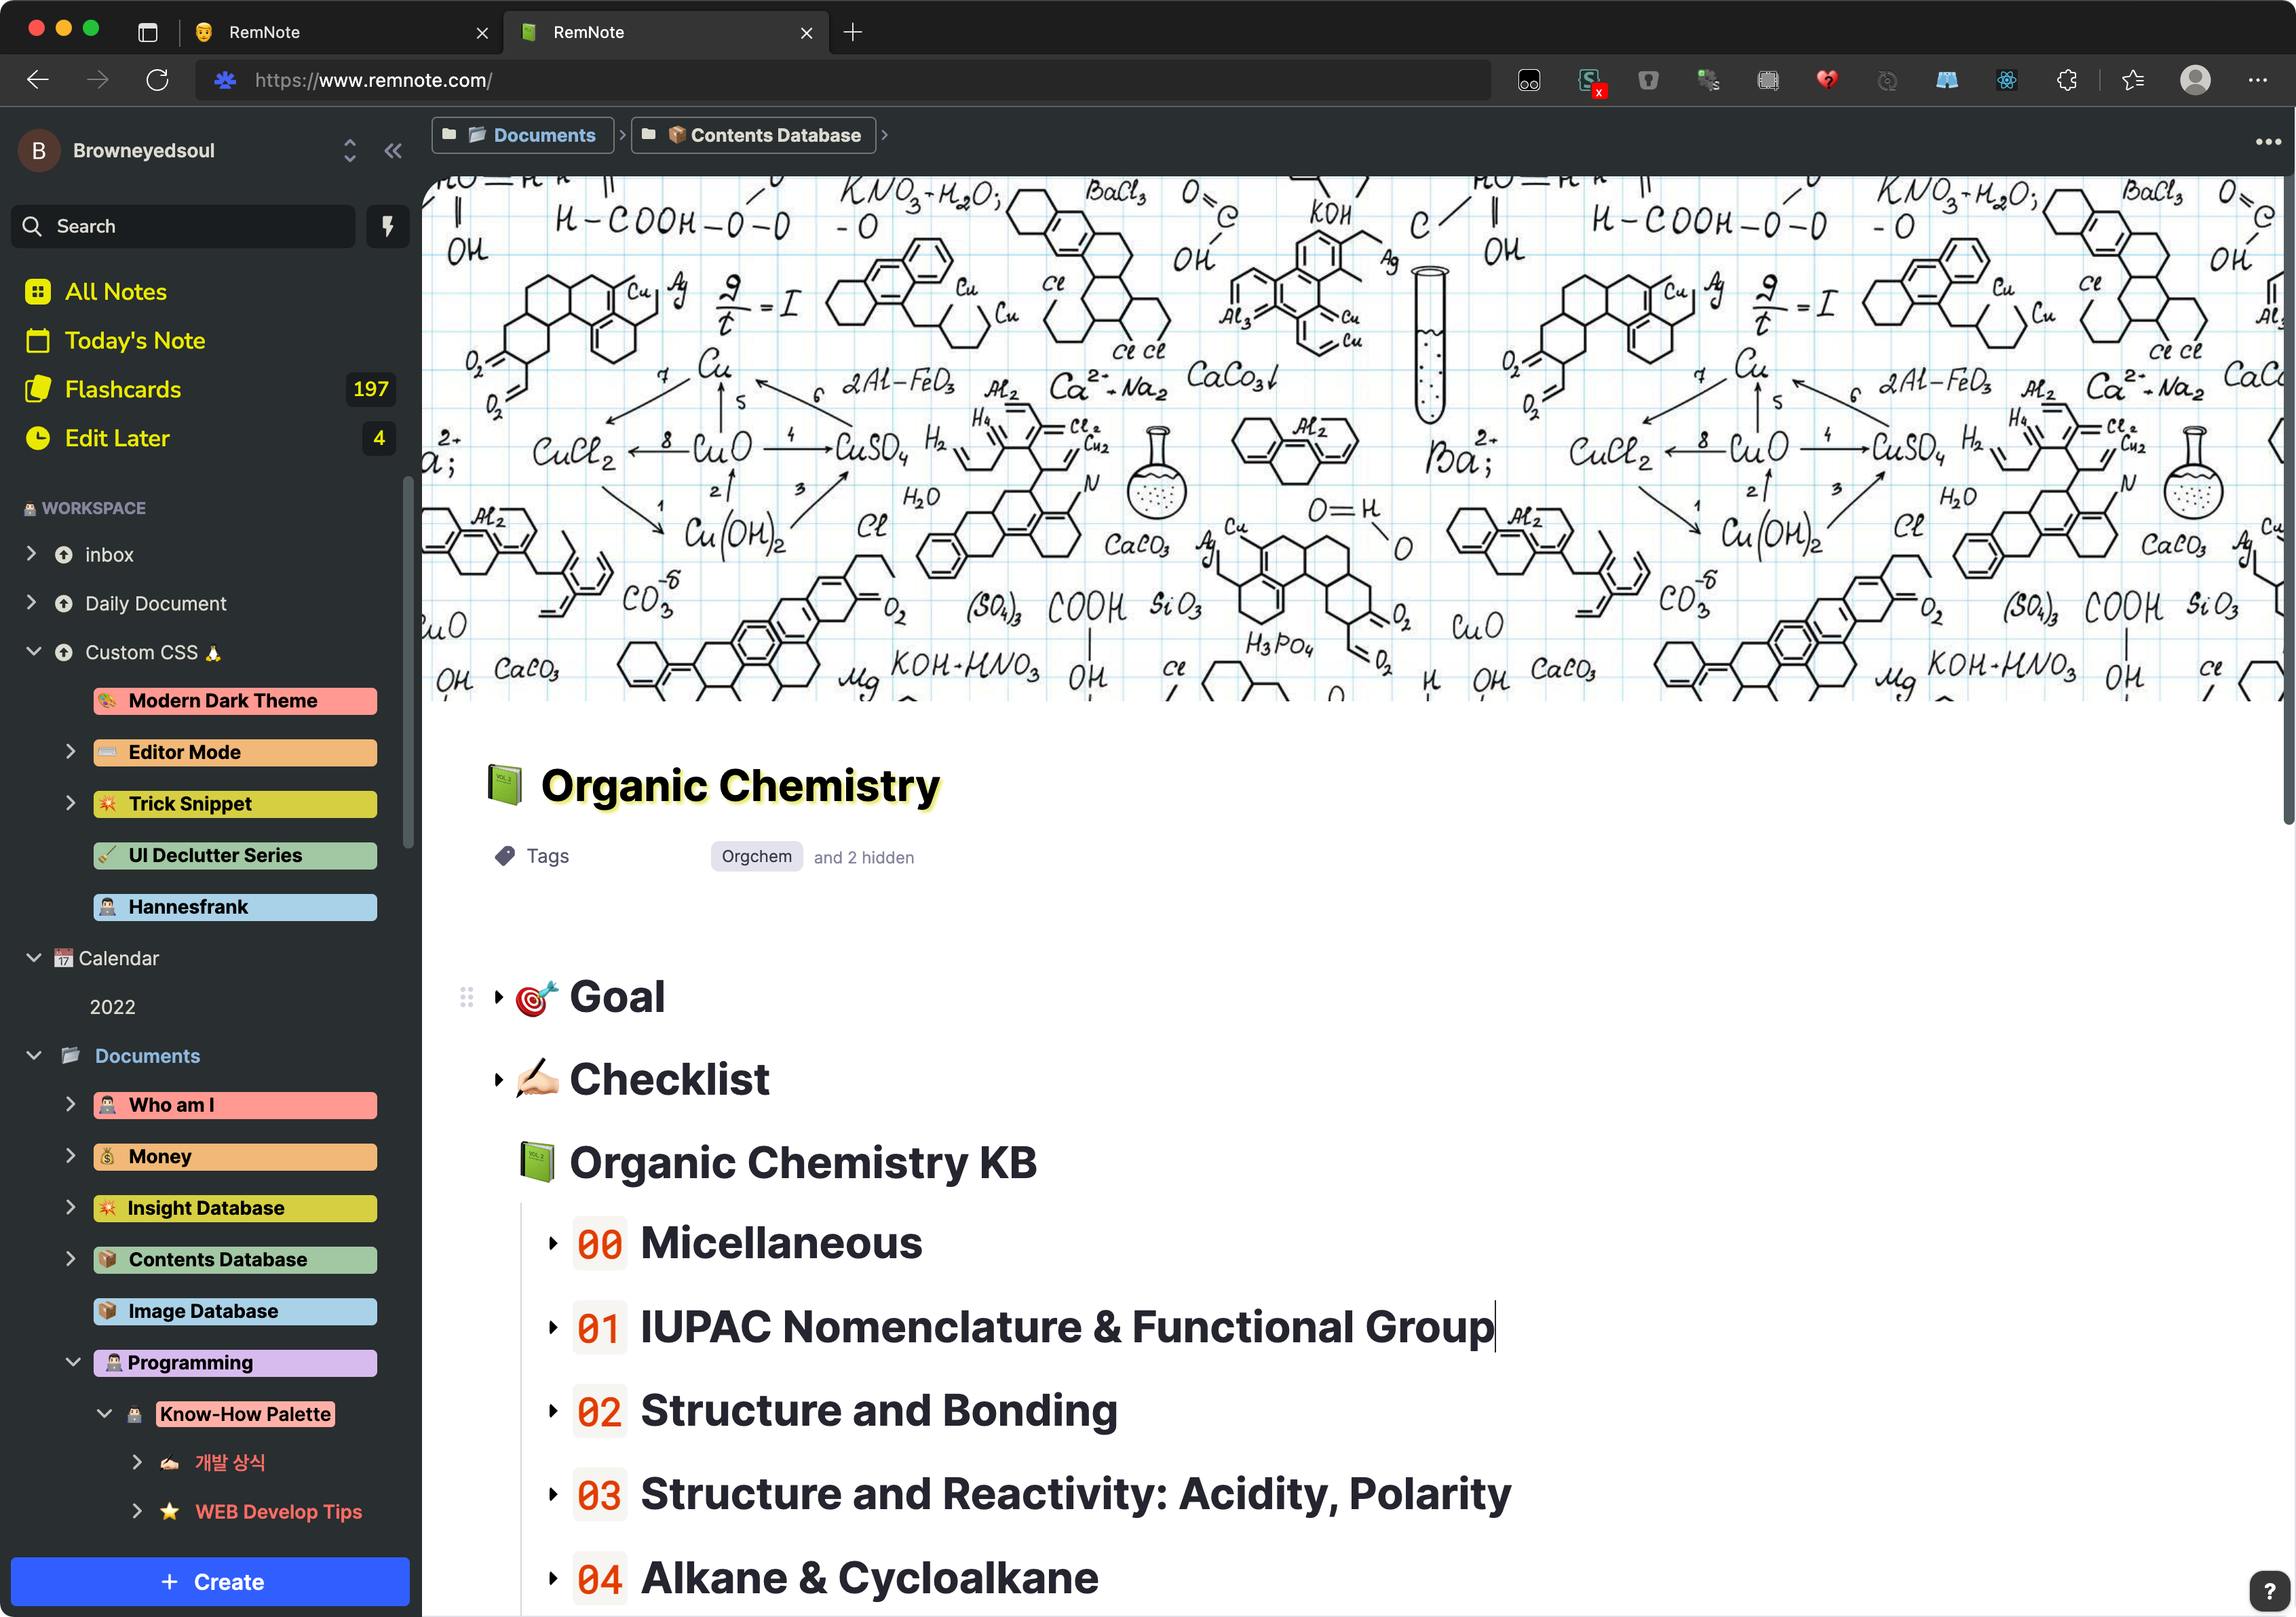The image size is (2296, 1617).
Task: Click the browser reload icon
Action: pyautogui.click(x=157, y=80)
